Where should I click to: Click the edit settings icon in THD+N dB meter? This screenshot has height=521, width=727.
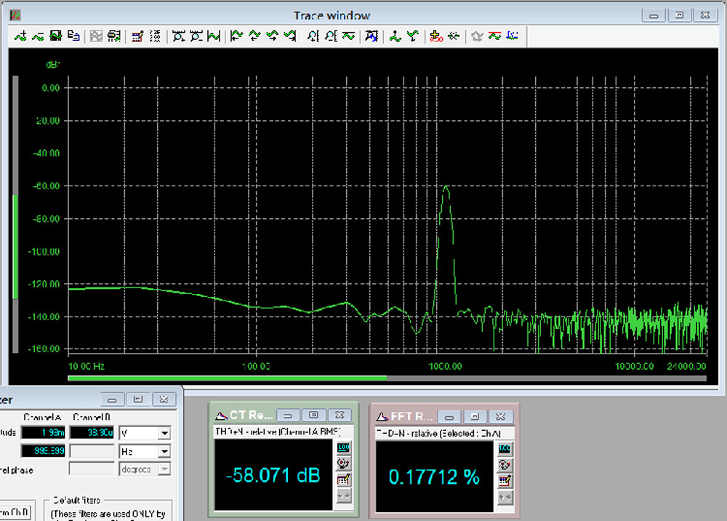[x=343, y=480]
